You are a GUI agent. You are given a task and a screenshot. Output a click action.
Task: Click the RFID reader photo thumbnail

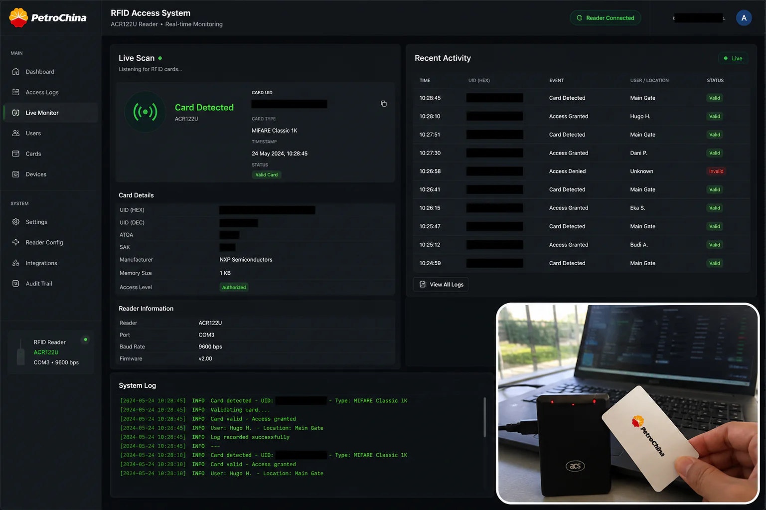[628, 403]
